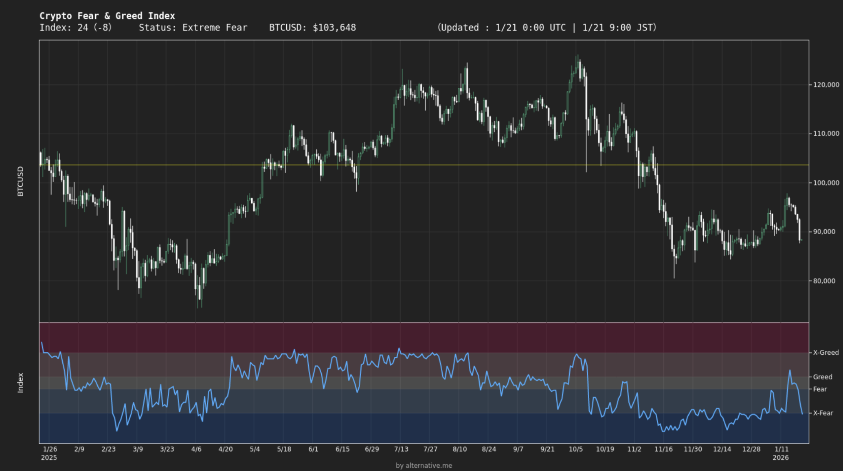Select the Status: Extreme Fear text
Viewport: 843px width, 471px height.
pyautogui.click(x=193, y=28)
